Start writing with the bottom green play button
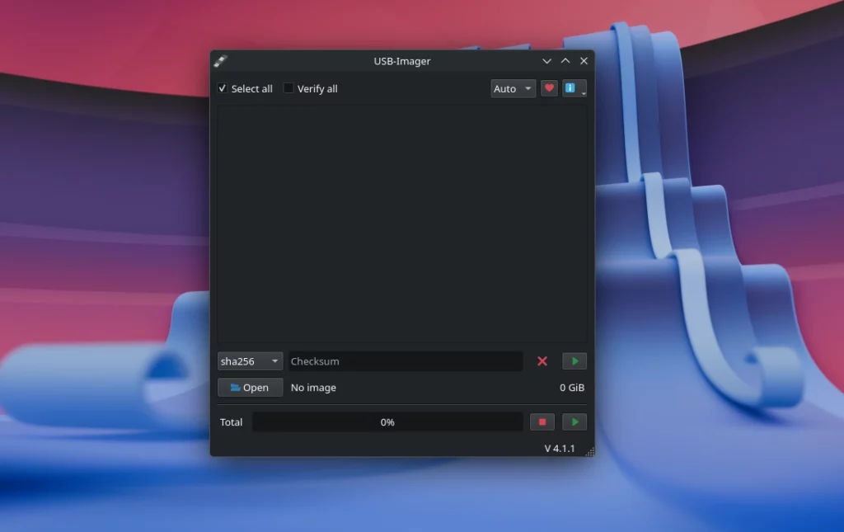This screenshot has width=844, height=532. (574, 422)
